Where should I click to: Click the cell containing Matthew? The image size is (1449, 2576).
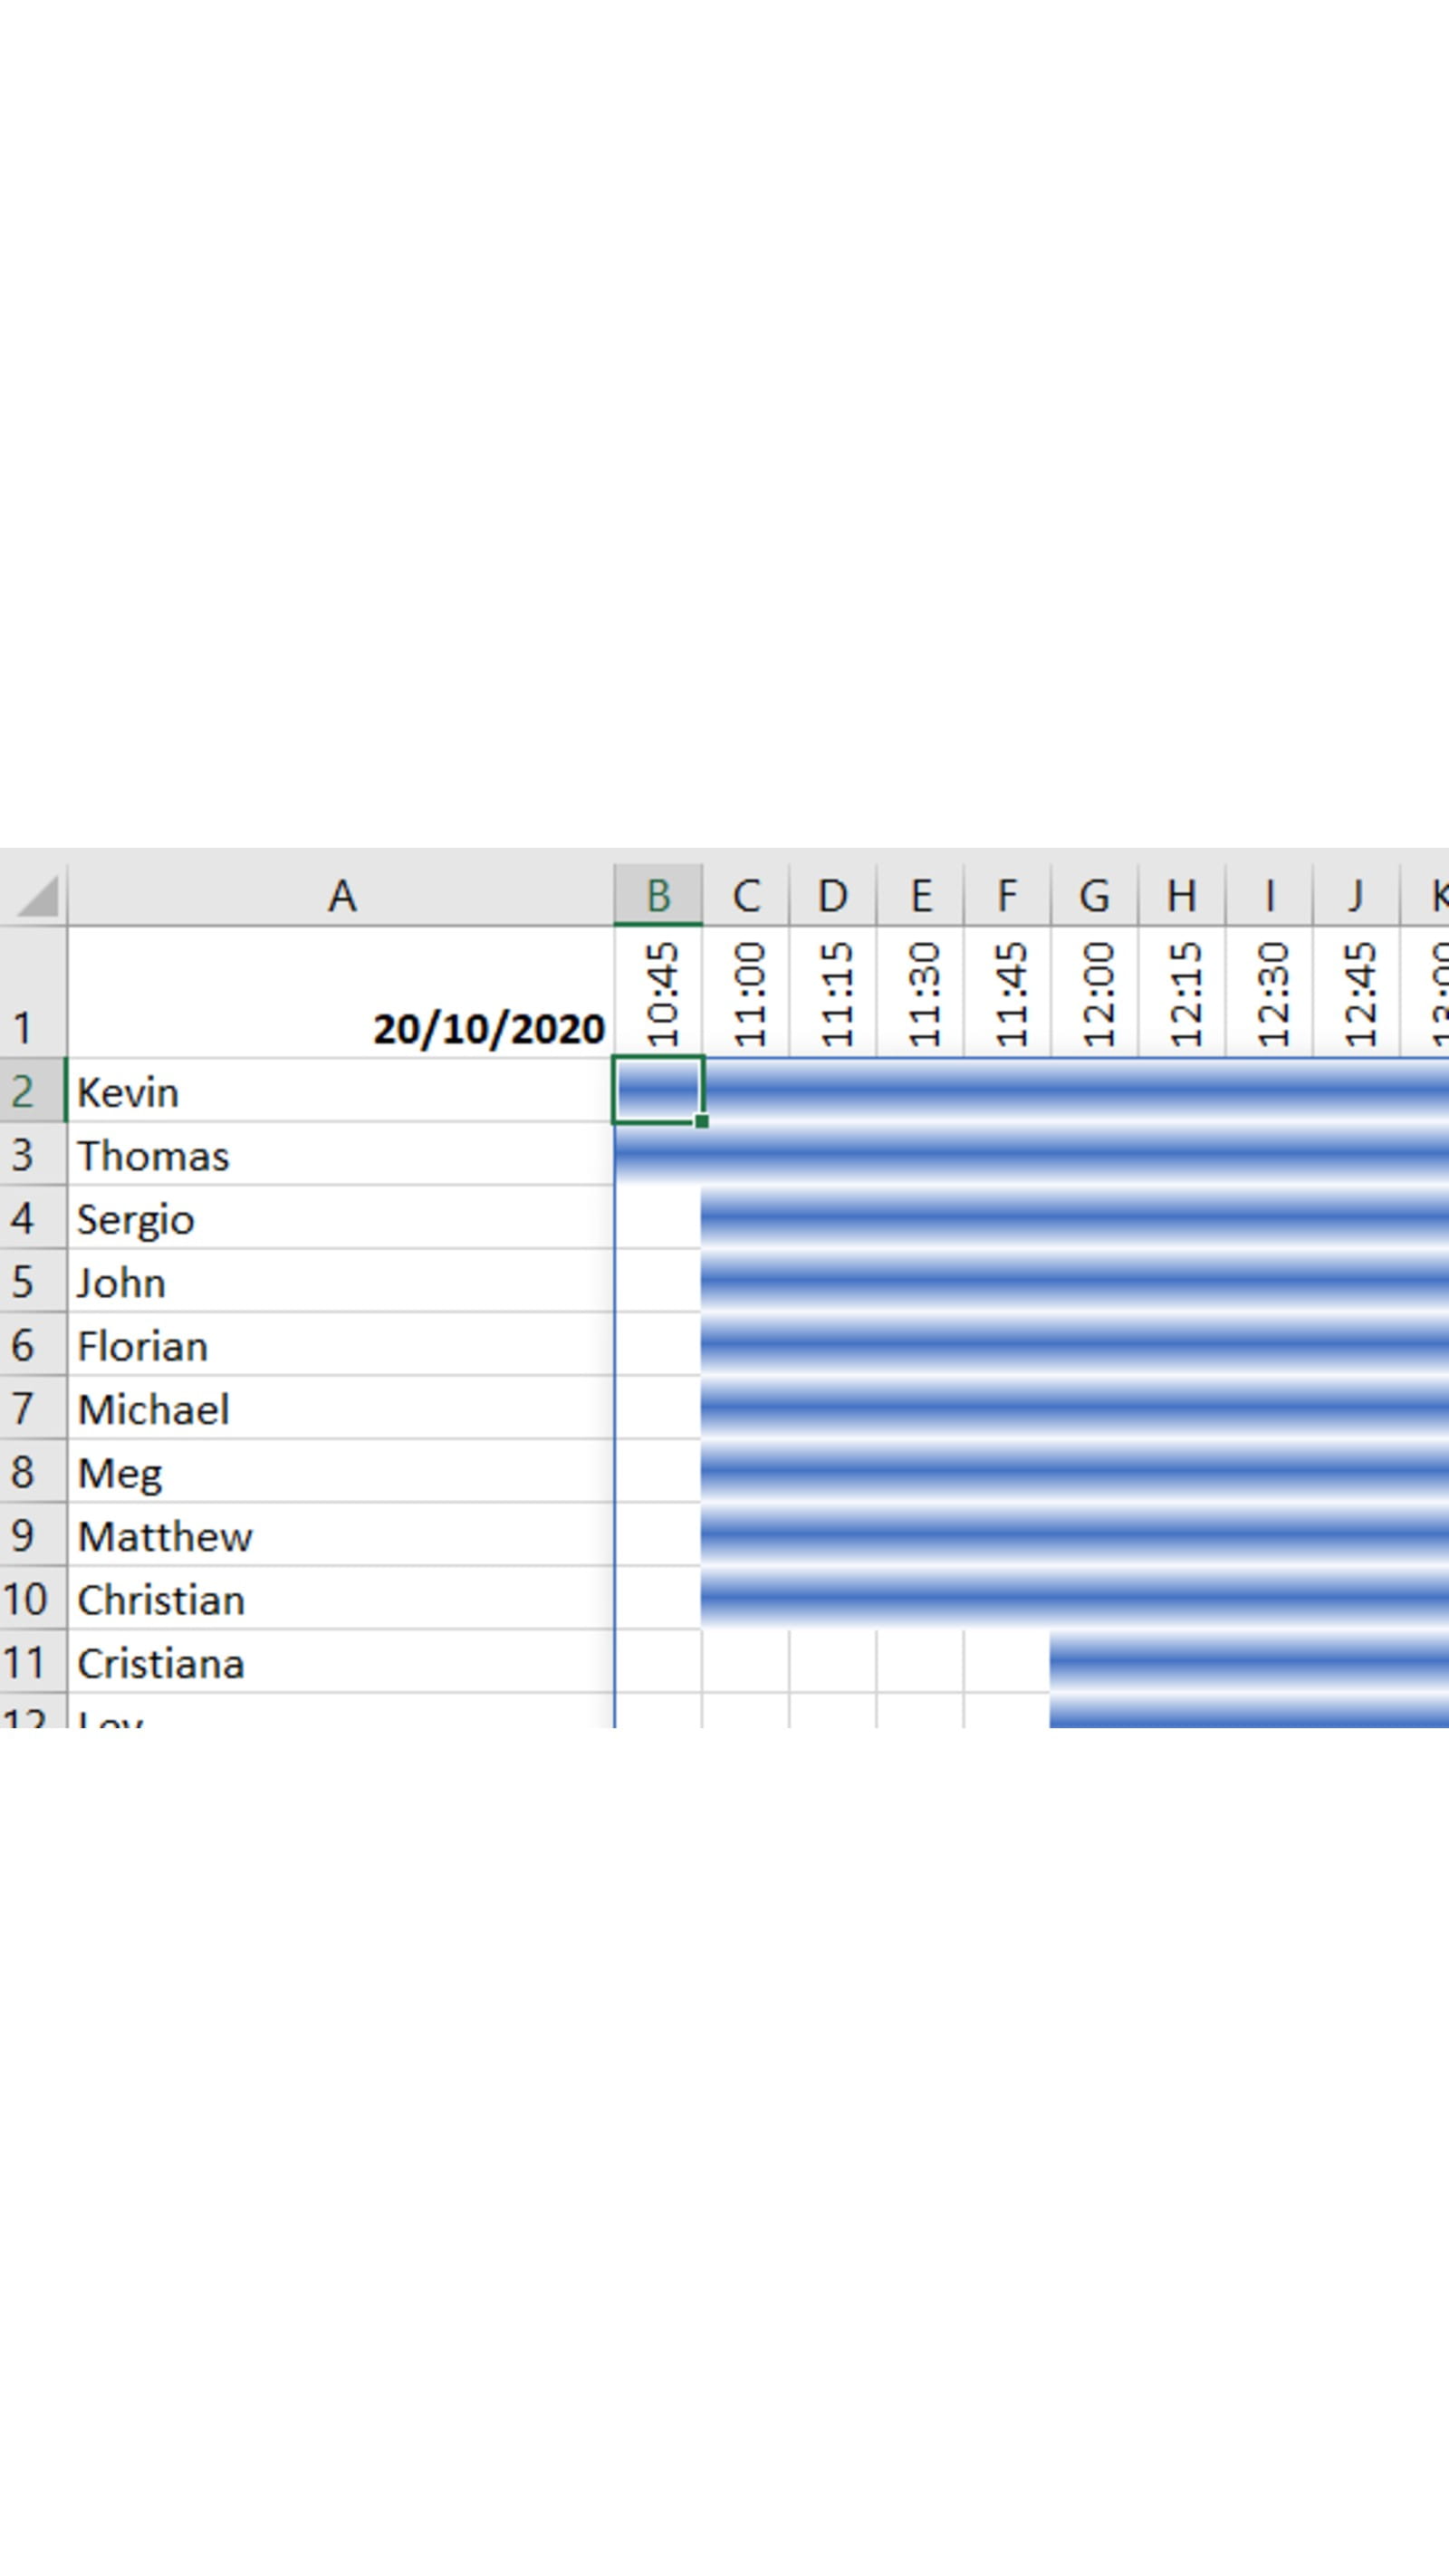pyautogui.click(x=340, y=1535)
